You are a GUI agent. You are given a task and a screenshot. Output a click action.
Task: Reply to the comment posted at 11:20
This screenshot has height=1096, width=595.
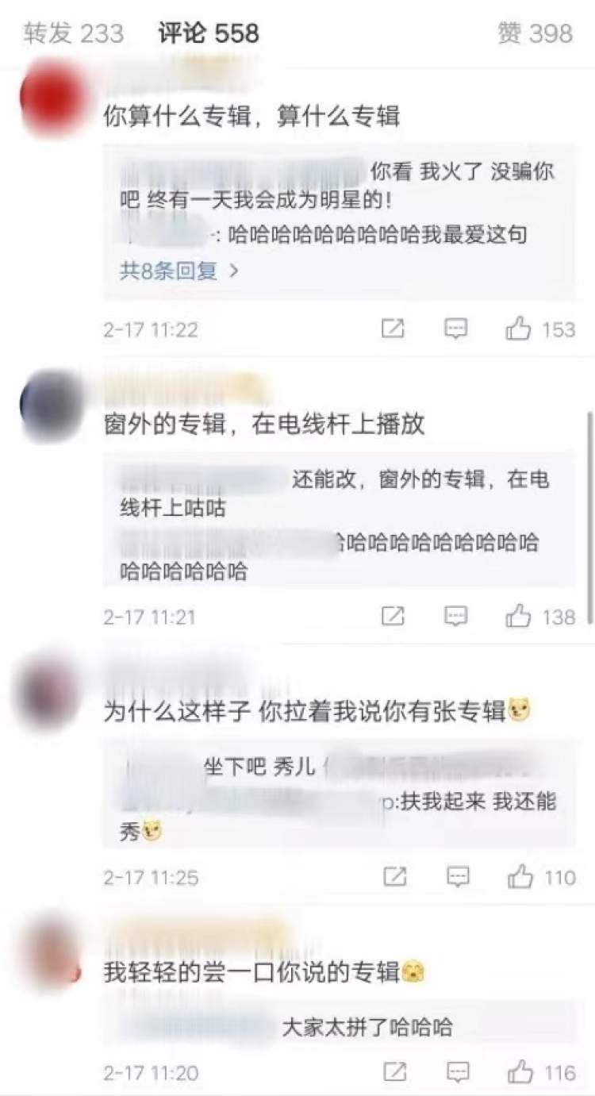(458, 1072)
